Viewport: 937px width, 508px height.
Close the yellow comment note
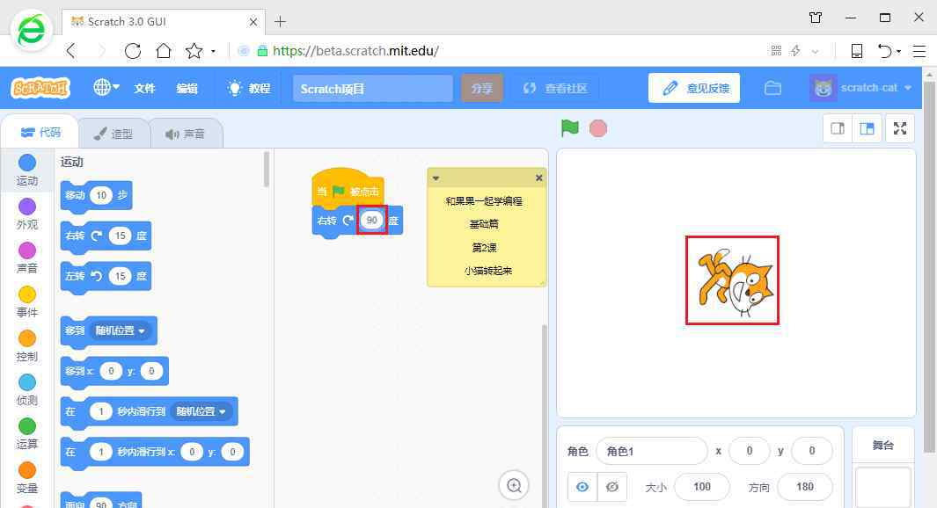tap(538, 178)
